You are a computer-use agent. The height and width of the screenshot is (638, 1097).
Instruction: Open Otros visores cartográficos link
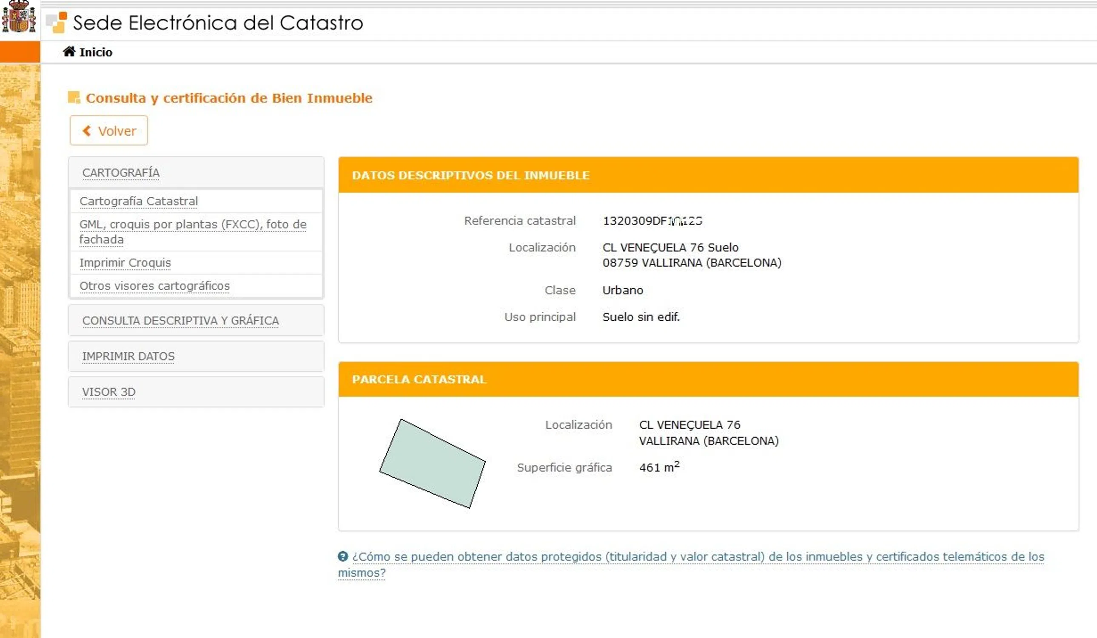point(154,286)
